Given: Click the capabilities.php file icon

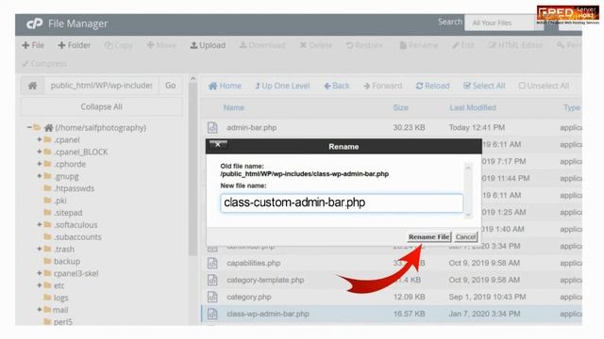Looking at the screenshot, I should coord(212,263).
